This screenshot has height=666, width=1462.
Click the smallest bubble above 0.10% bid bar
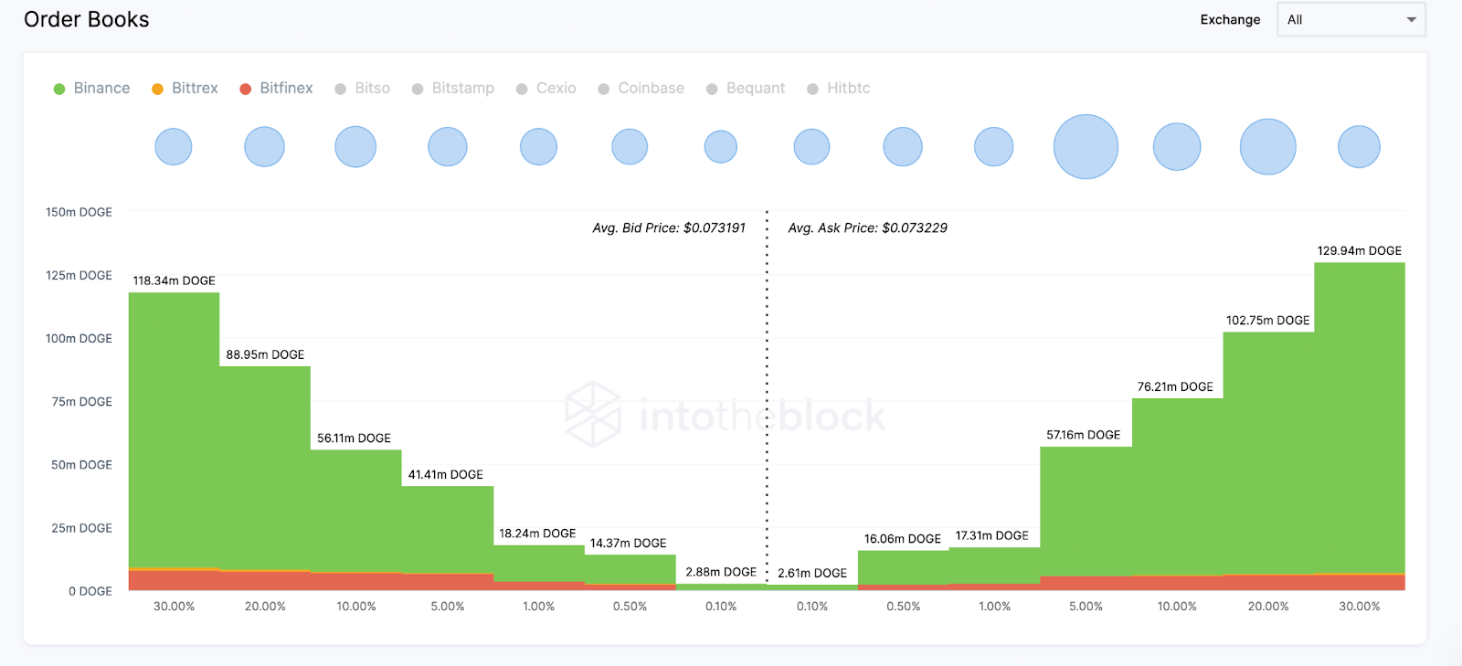721,146
